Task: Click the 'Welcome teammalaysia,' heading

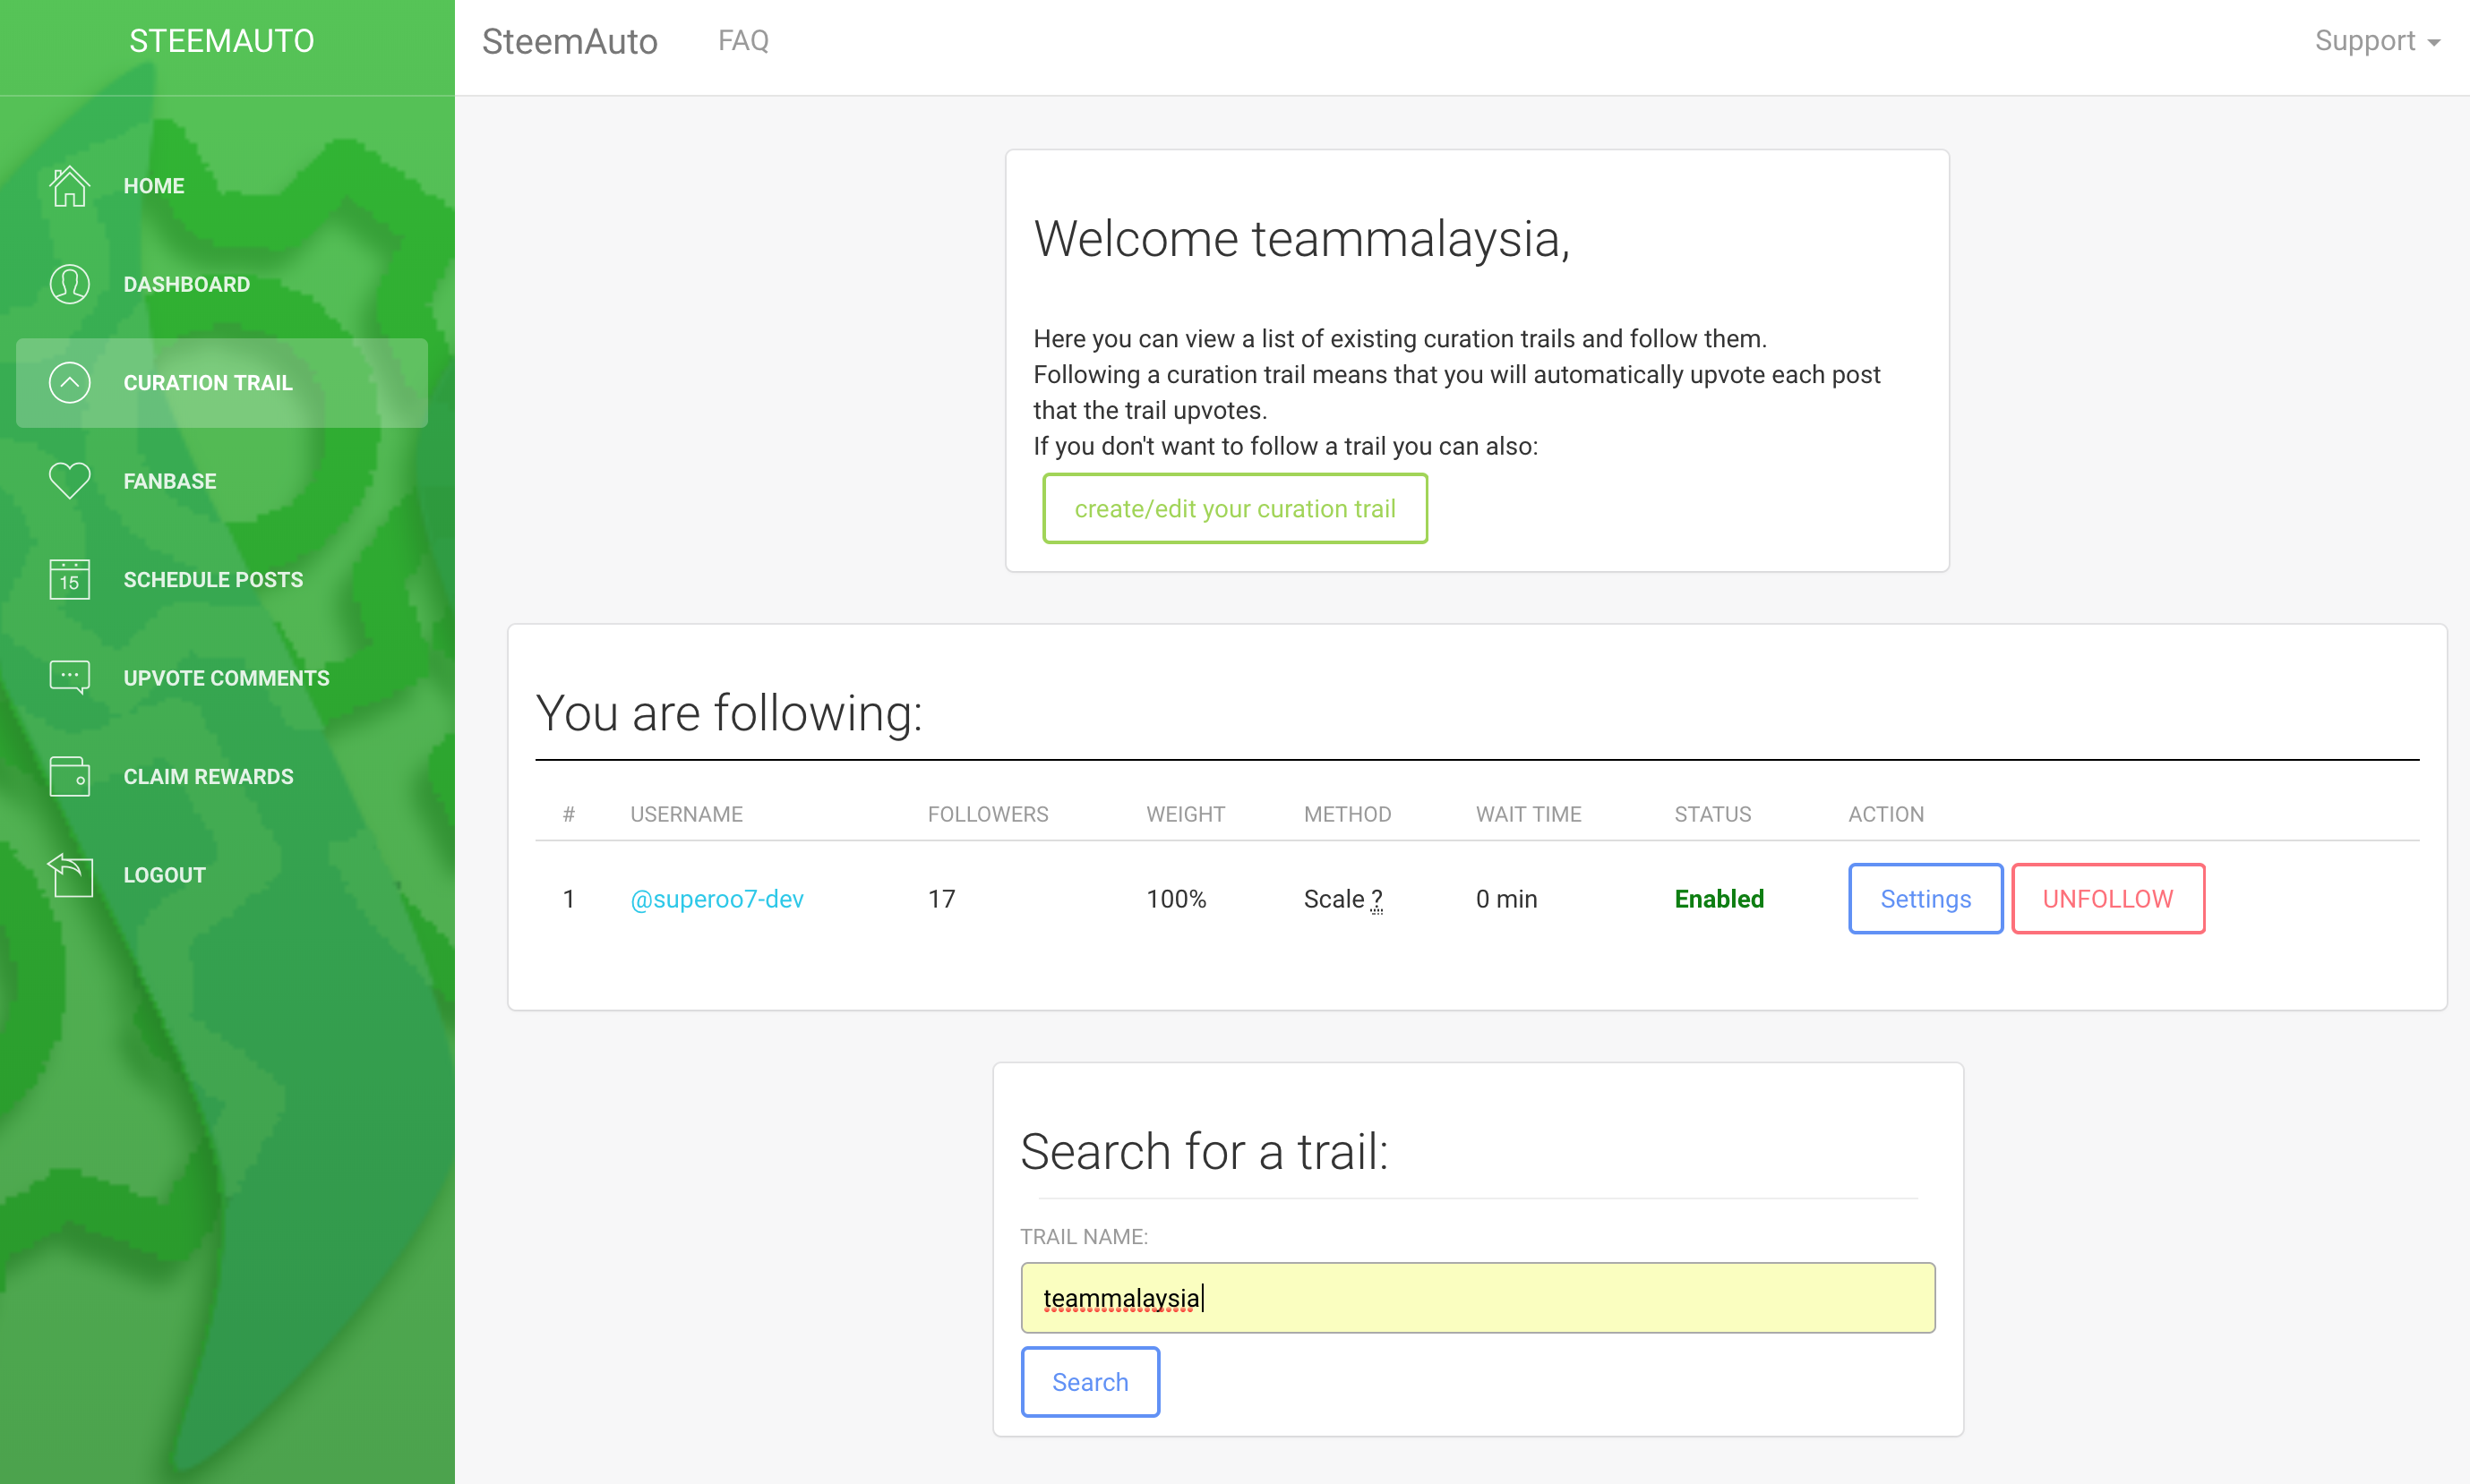Action: [x=1301, y=239]
